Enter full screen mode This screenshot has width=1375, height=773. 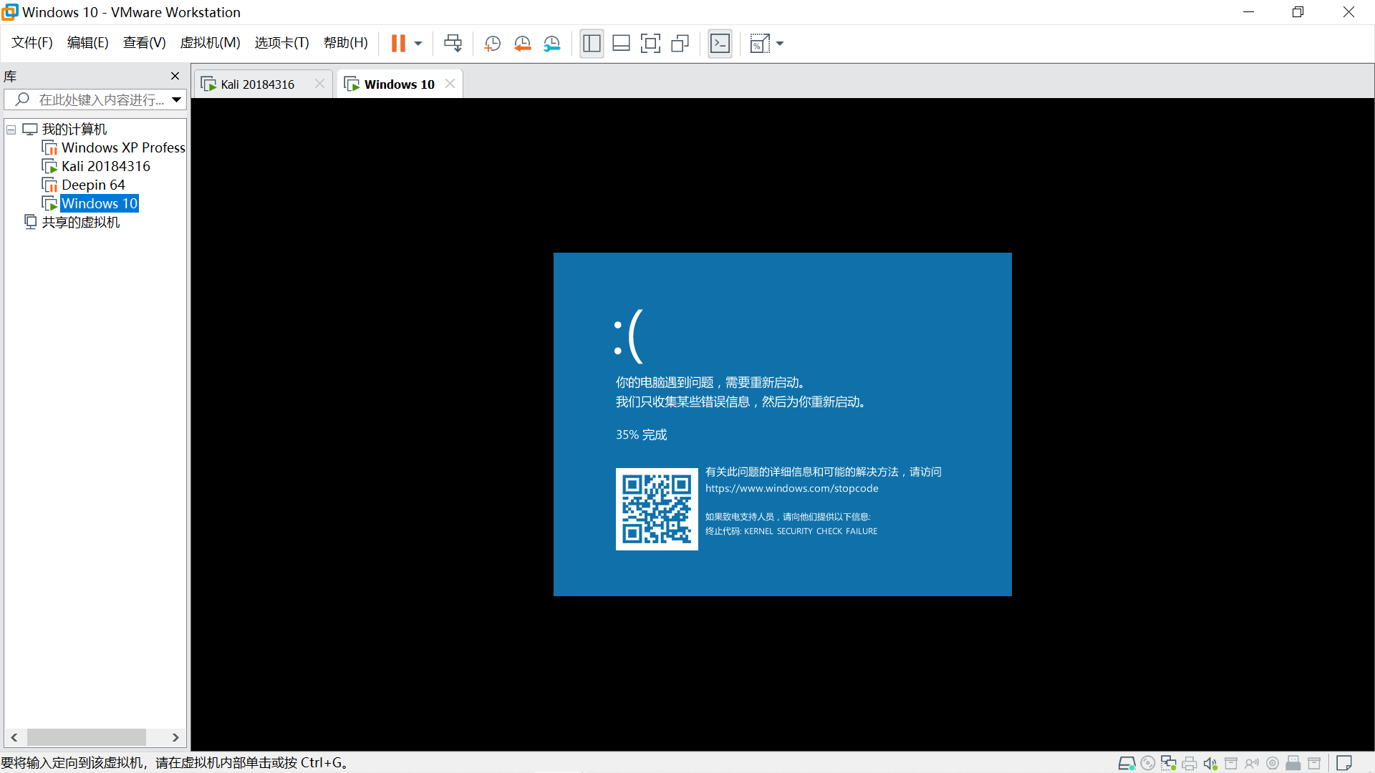tap(650, 44)
